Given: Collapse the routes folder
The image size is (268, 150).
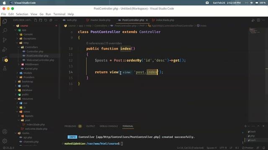Looking at the screenshot, I should [16, 133].
